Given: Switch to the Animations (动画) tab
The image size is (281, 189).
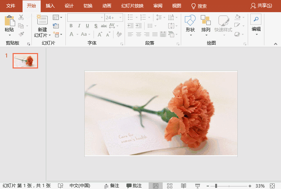Looking at the screenshot, I should [x=106, y=6].
